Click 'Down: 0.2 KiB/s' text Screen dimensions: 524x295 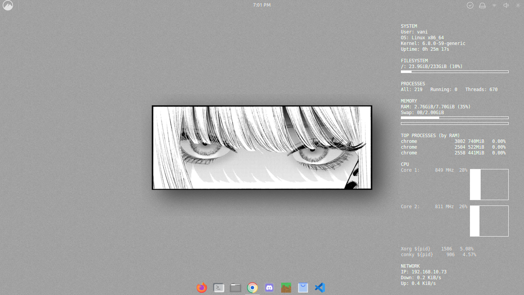[x=421, y=277]
